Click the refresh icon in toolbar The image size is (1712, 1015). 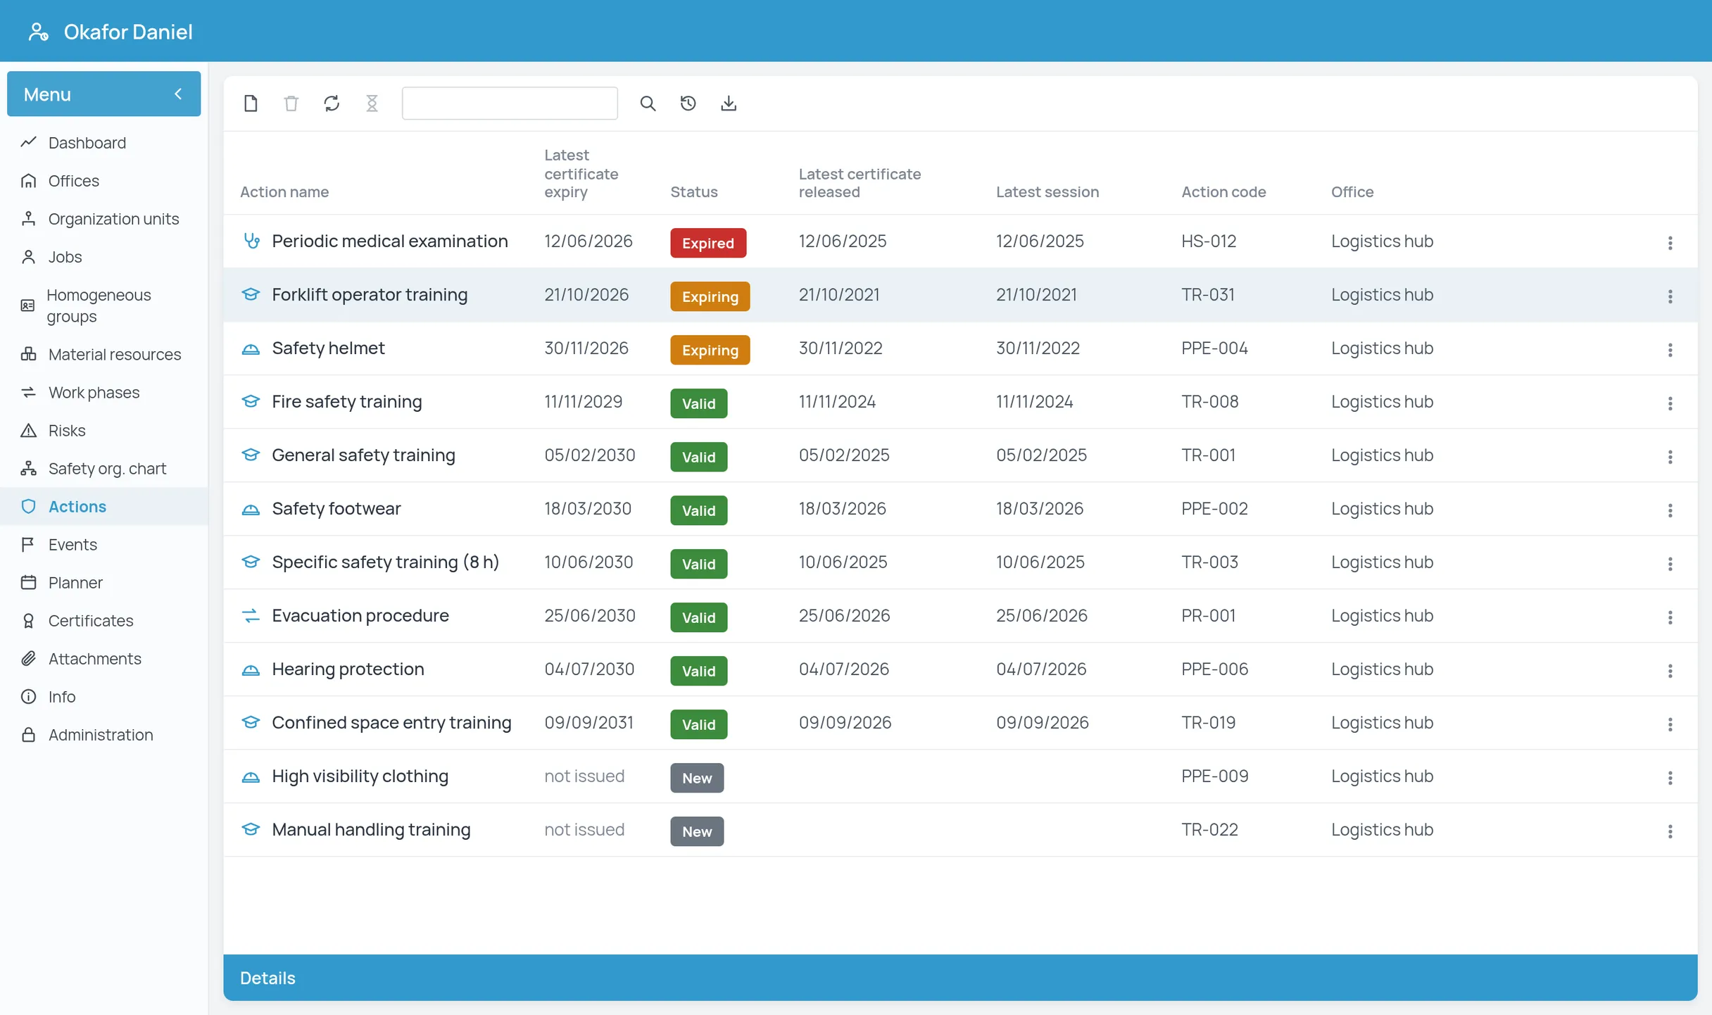(x=332, y=103)
